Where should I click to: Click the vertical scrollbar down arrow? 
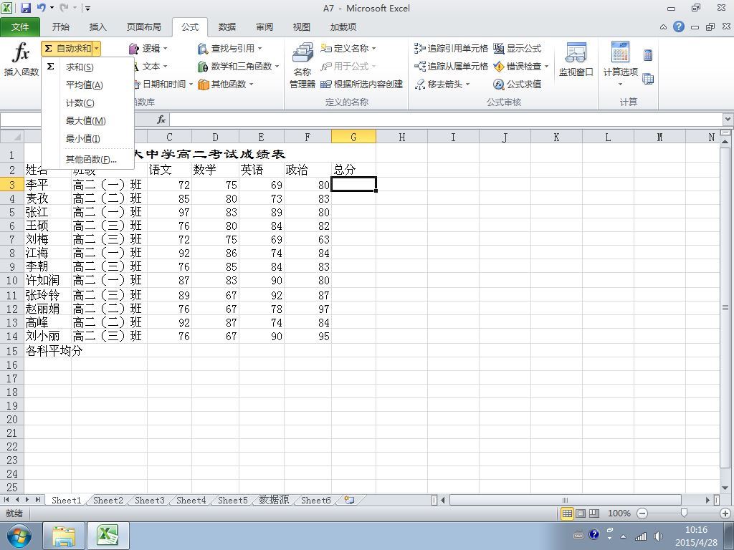[x=725, y=488]
